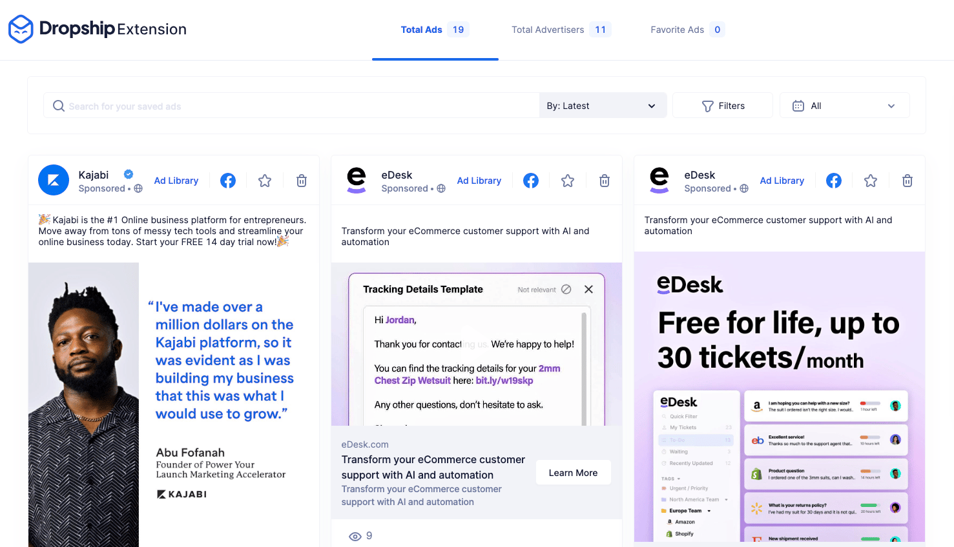Screen dimensions: 954x547
Task: Delete the Kajabi ad with trash icon
Action: (302, 181)
